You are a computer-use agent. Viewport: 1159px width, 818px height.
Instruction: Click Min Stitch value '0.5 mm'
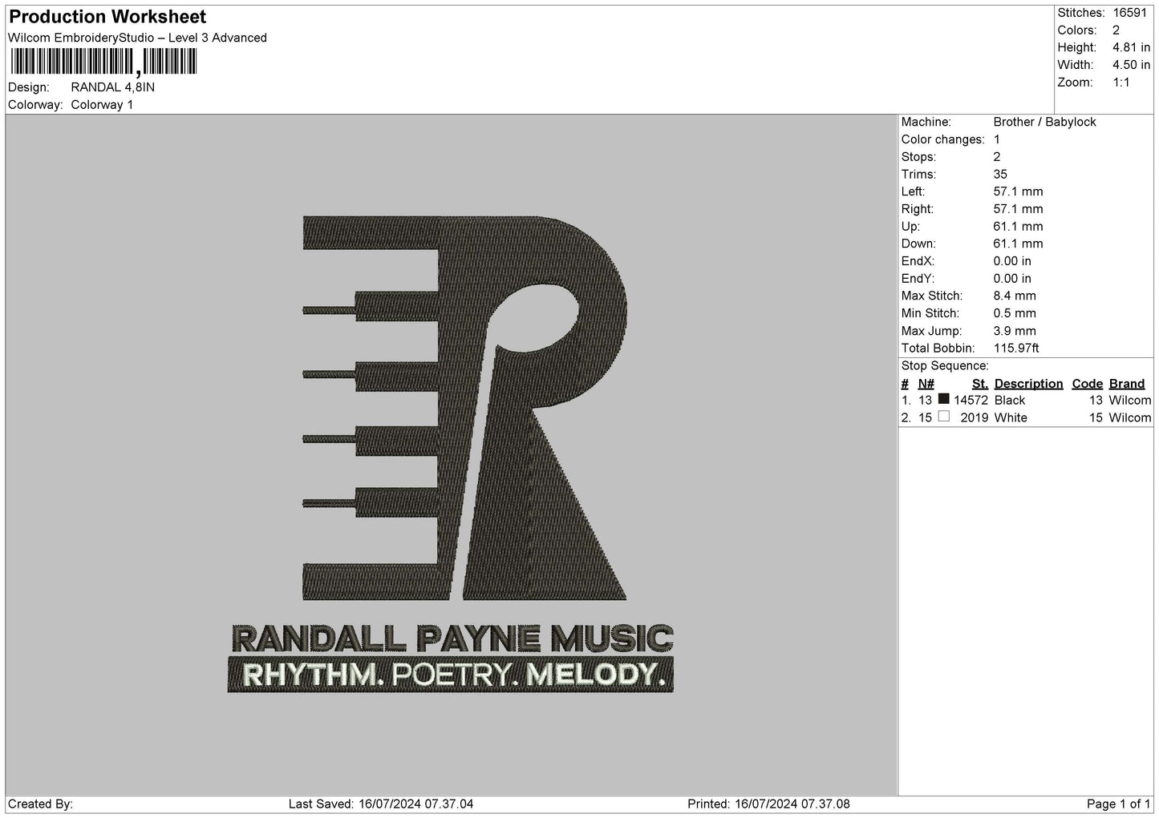click(1015, 313)
